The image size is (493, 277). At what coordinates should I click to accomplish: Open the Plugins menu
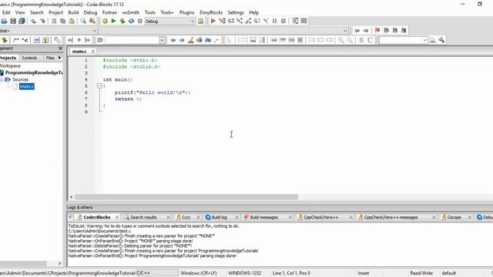point(186,12)
